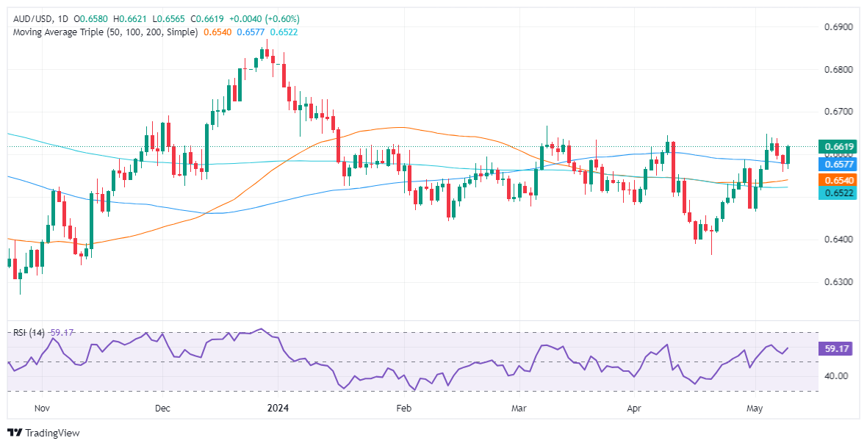Viewport: 867px width, 446px height.
Task: Click the purple 59.17 RSI axis tag
Action: point(833,350)
